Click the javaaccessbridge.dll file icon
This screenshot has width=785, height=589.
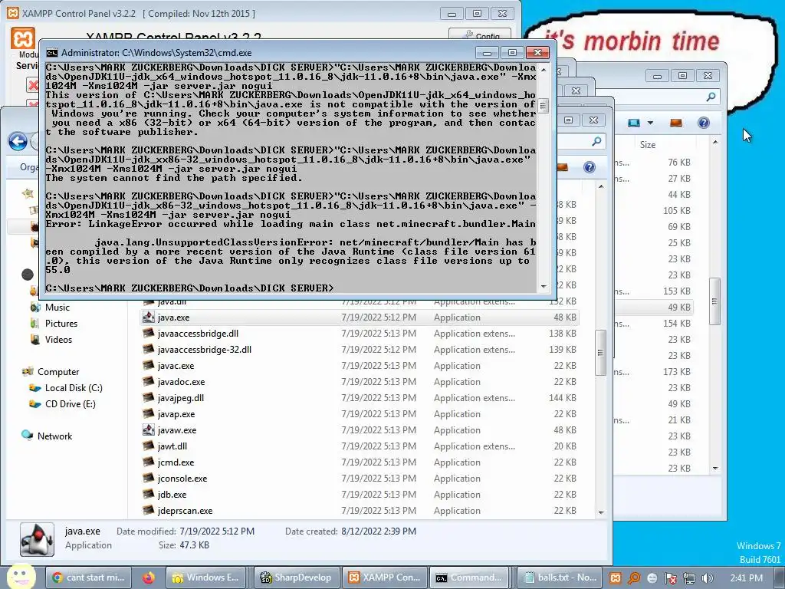(148, 333)
